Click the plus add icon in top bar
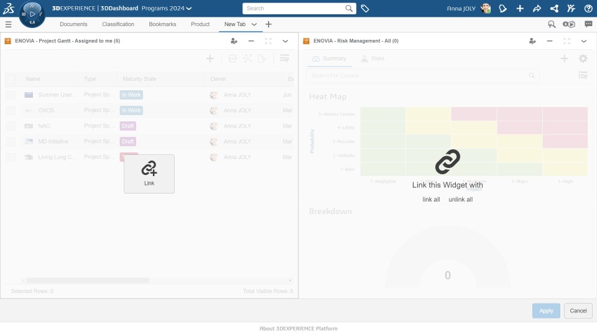The height and width of the screenshot is (336, 597). pyautogui.click(x=520, y=8)
